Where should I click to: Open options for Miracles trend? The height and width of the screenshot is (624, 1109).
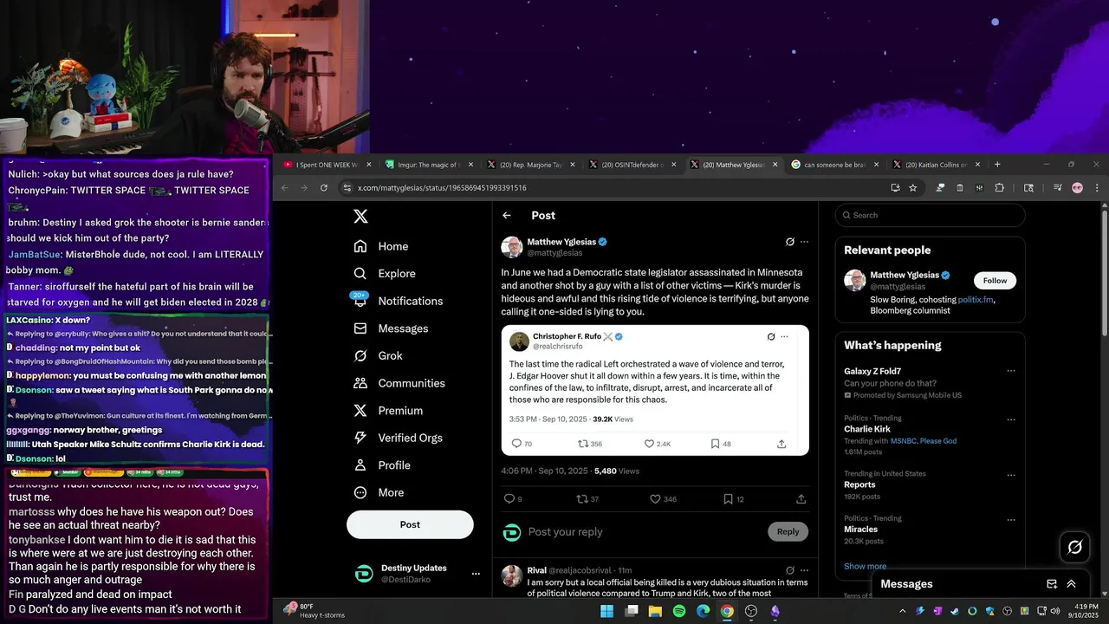(1010, 519)
